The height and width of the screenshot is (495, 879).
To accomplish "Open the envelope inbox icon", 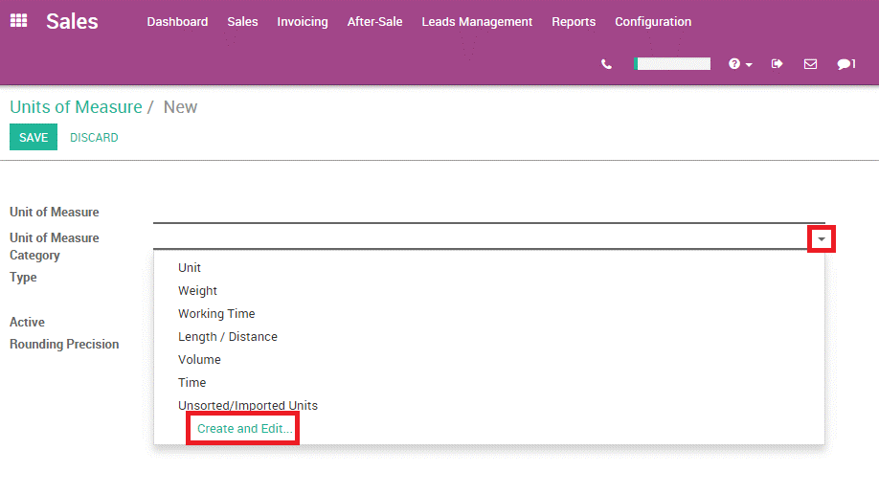I will pos(810,64).
